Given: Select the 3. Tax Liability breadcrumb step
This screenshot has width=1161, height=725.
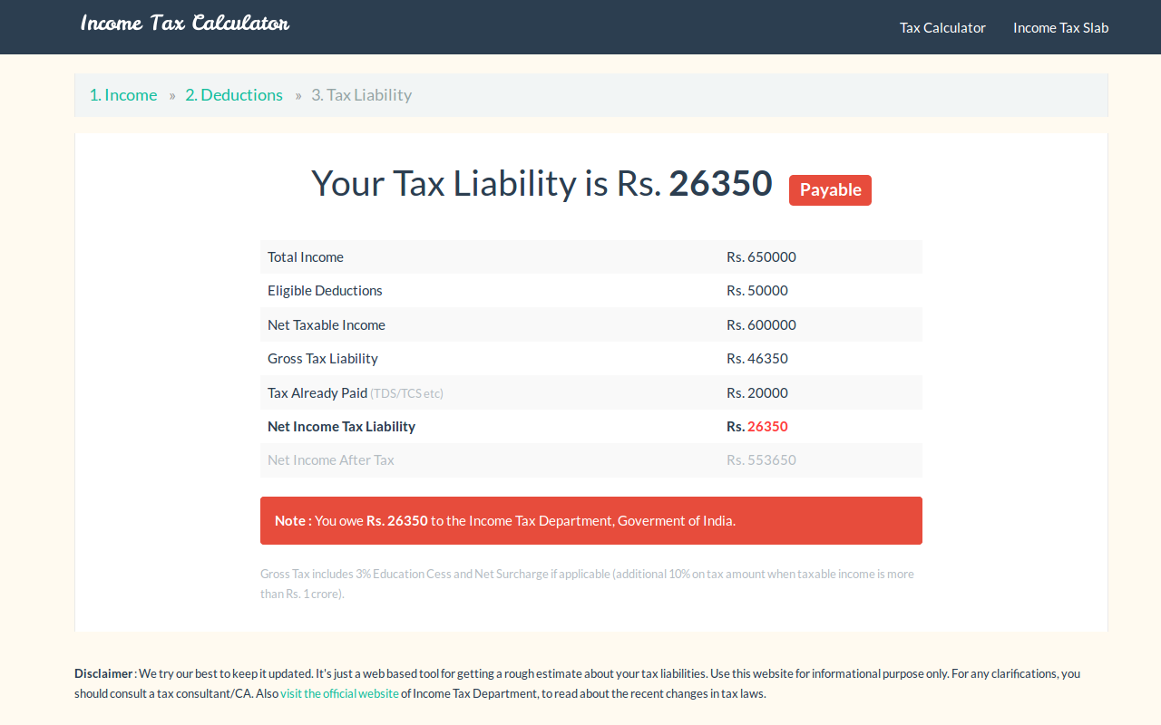Looking at the screenshot, I should 361,95.
